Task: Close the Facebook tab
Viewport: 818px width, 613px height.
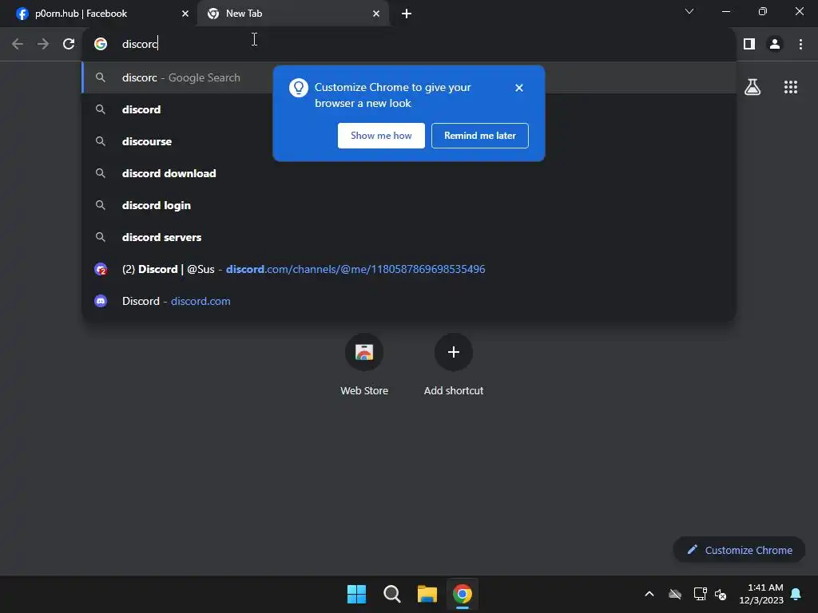Action: click(x=185, y=14)
